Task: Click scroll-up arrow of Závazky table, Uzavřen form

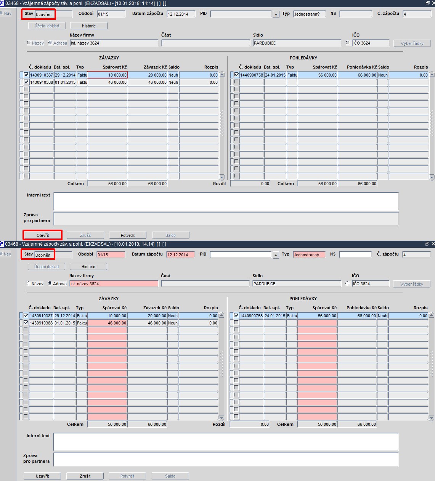Action: [x=222, y=75]
